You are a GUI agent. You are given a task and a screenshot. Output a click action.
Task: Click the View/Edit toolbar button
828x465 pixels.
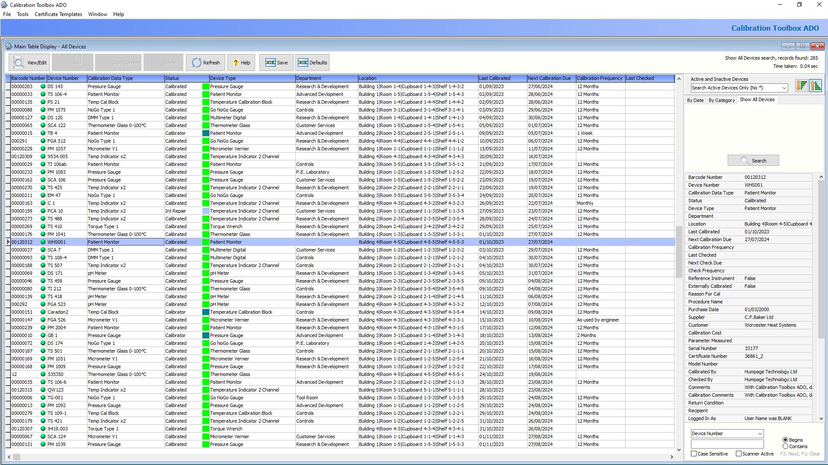(29, 63)
